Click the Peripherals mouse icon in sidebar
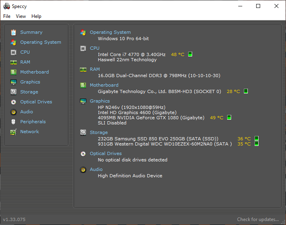286x225 pixels. pyautogui.click(x=14, y=122)
